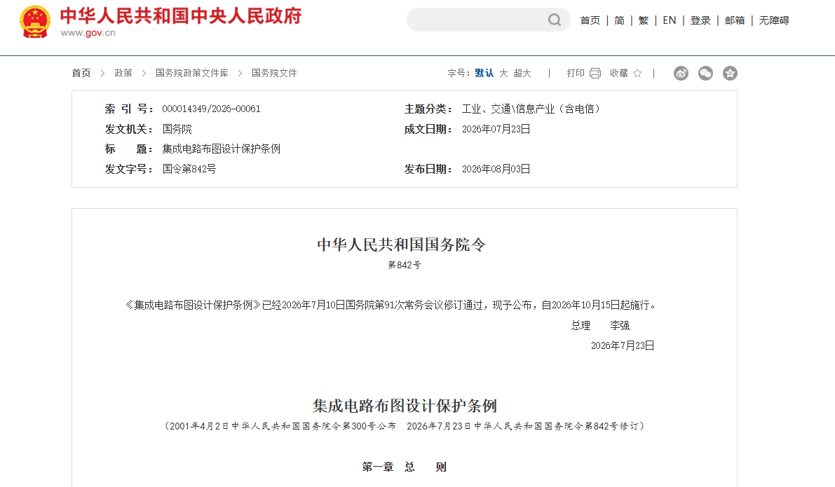Click the site title 中华人民共和国中央人民政府

[x=180, y=16]
